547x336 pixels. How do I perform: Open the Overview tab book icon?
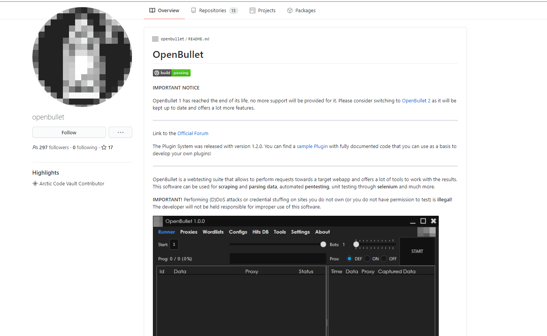[x=152, y=11]
